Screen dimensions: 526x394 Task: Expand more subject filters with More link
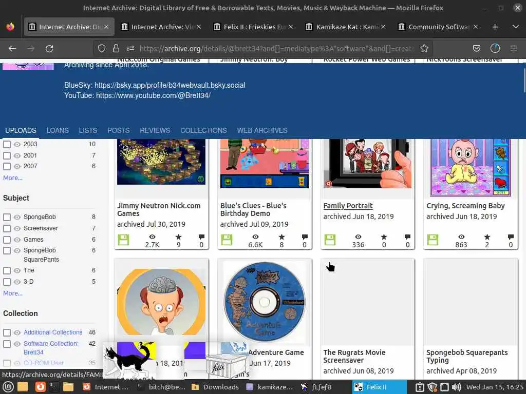(13, 293)
